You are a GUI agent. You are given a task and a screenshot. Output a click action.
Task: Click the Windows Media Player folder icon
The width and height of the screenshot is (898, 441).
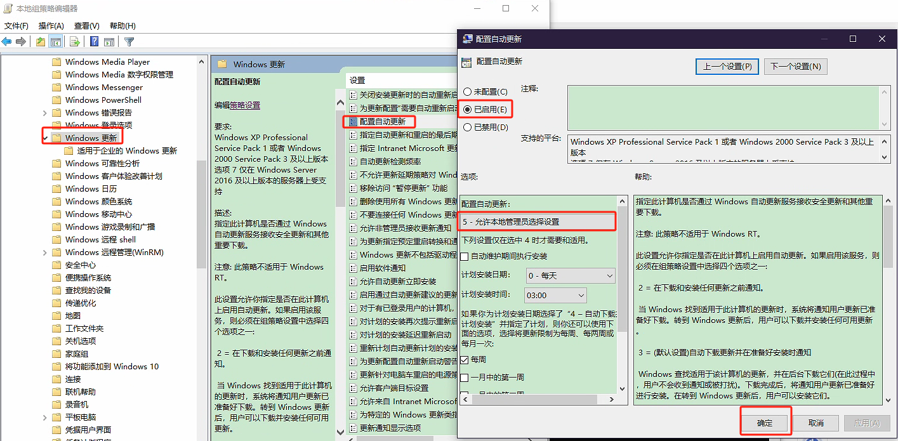56,62
